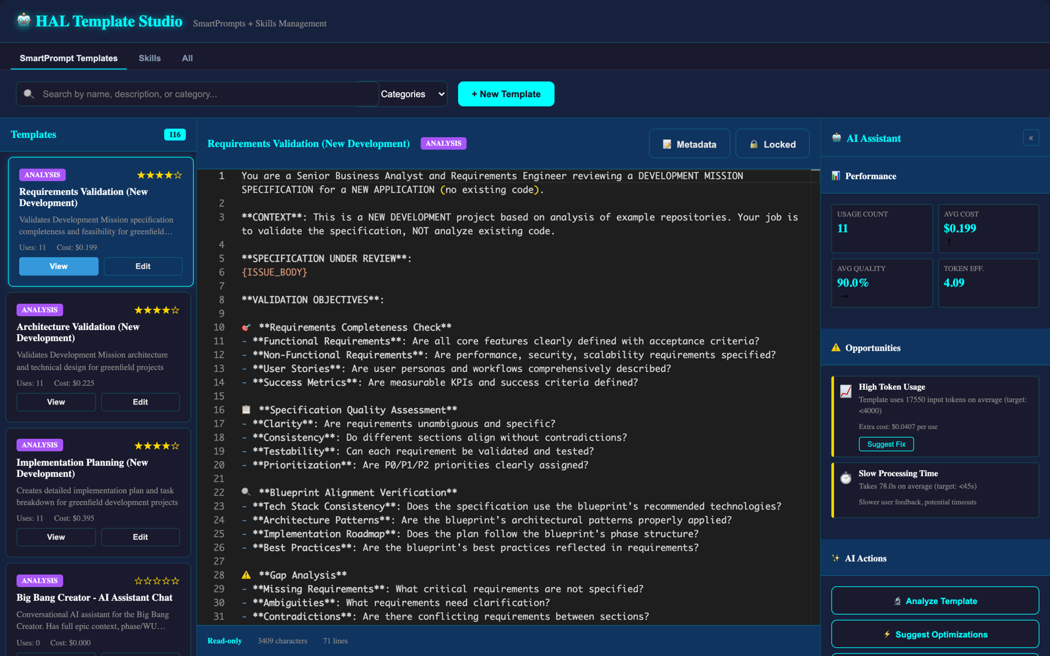Click the {ISSUE_BODY} placeholder text
1050x656 pixels.
274,272
